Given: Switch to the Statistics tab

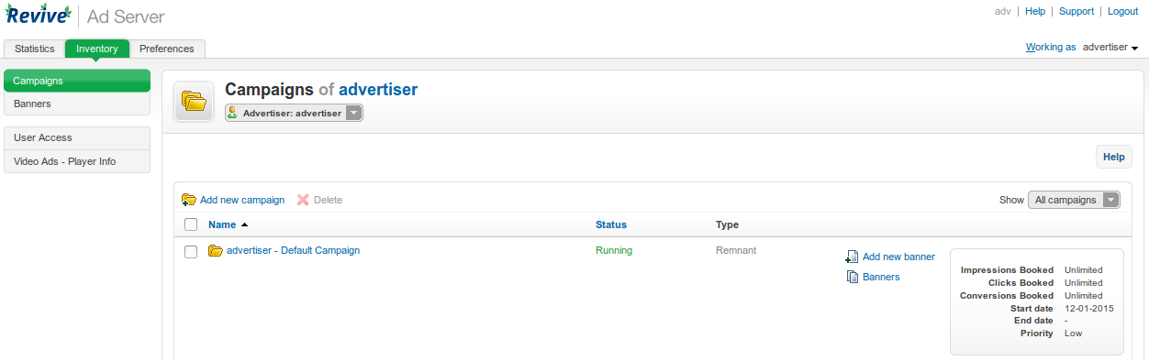Looking at the screenshot, I should tap(35, 49).
